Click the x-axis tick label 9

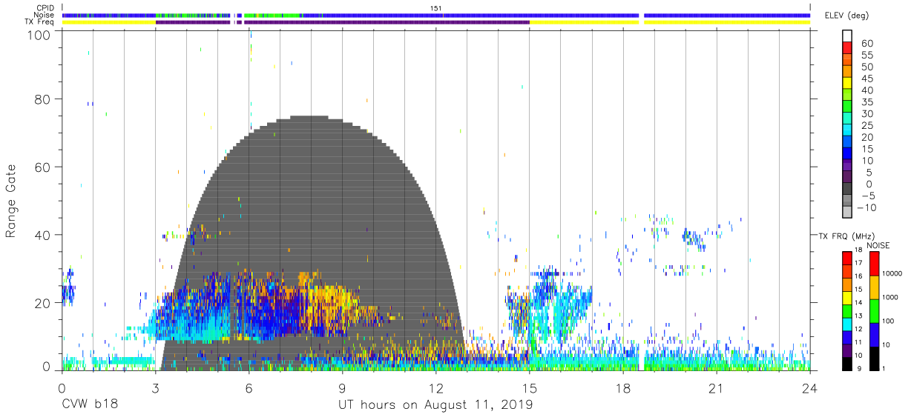point(342,388)
